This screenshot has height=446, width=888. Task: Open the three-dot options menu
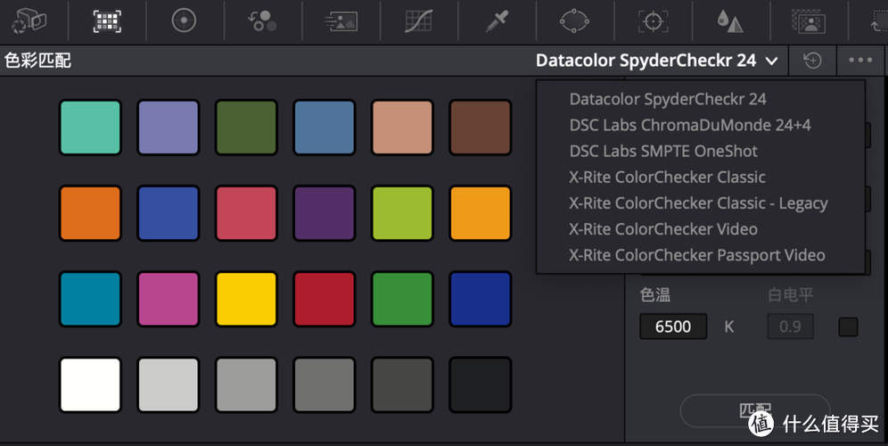[x=860, y=60]
